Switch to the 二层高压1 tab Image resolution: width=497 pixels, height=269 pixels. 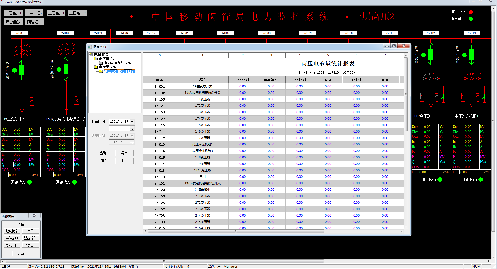tap(56, 13)
